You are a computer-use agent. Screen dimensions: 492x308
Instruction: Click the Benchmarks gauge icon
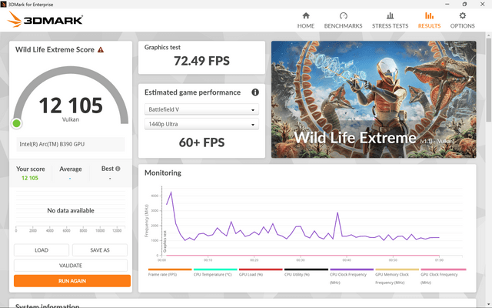344,15
